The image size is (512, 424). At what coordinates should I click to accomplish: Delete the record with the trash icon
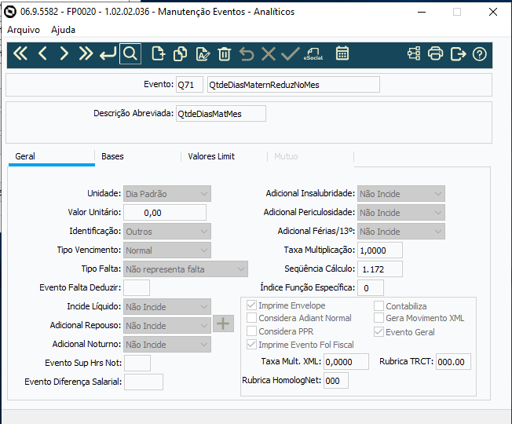tap(225, 53)
